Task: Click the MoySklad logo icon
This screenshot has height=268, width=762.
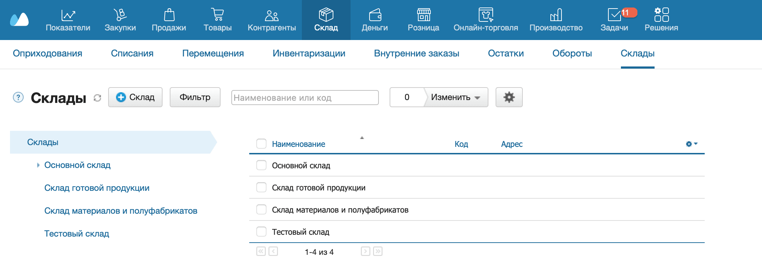Action: click(x=19, y=19)
